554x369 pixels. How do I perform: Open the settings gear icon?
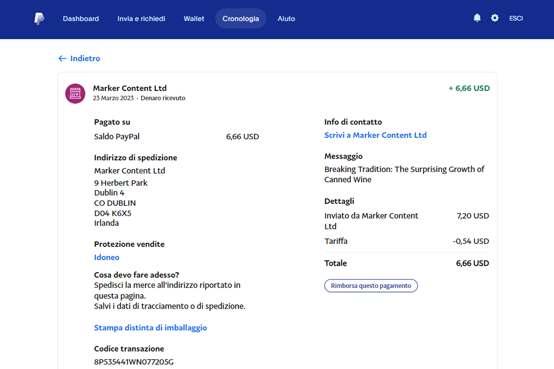tap(495, 18)
